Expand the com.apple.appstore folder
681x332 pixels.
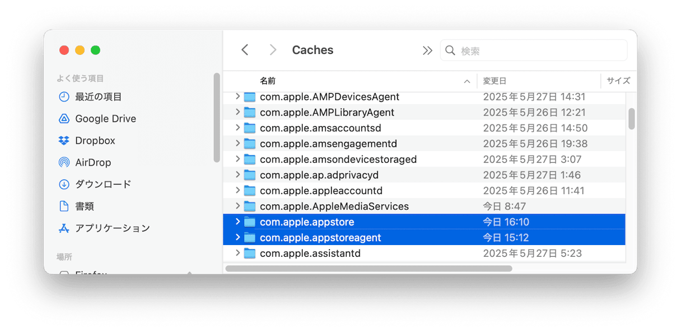[x=237, y=222]
